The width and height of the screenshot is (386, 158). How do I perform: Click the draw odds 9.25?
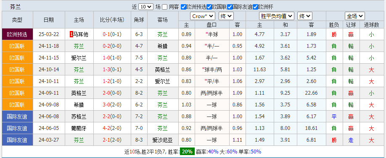(286, 93)
